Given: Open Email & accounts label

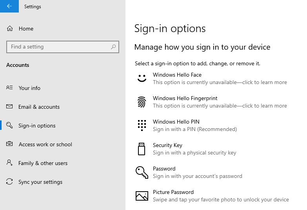Looking at the screenshot, I should coord(39,107).
